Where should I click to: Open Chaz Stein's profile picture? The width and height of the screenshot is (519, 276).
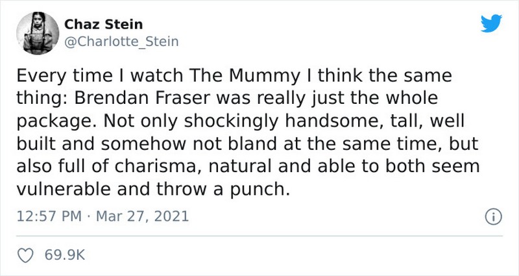[x=38, y=33]
